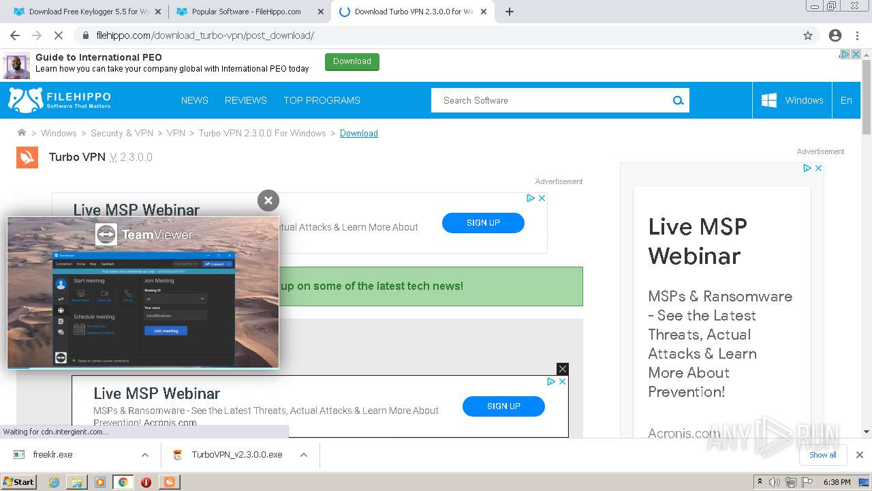
Task: Click SIGN UP in upper webinar ad
Action: 483,223
